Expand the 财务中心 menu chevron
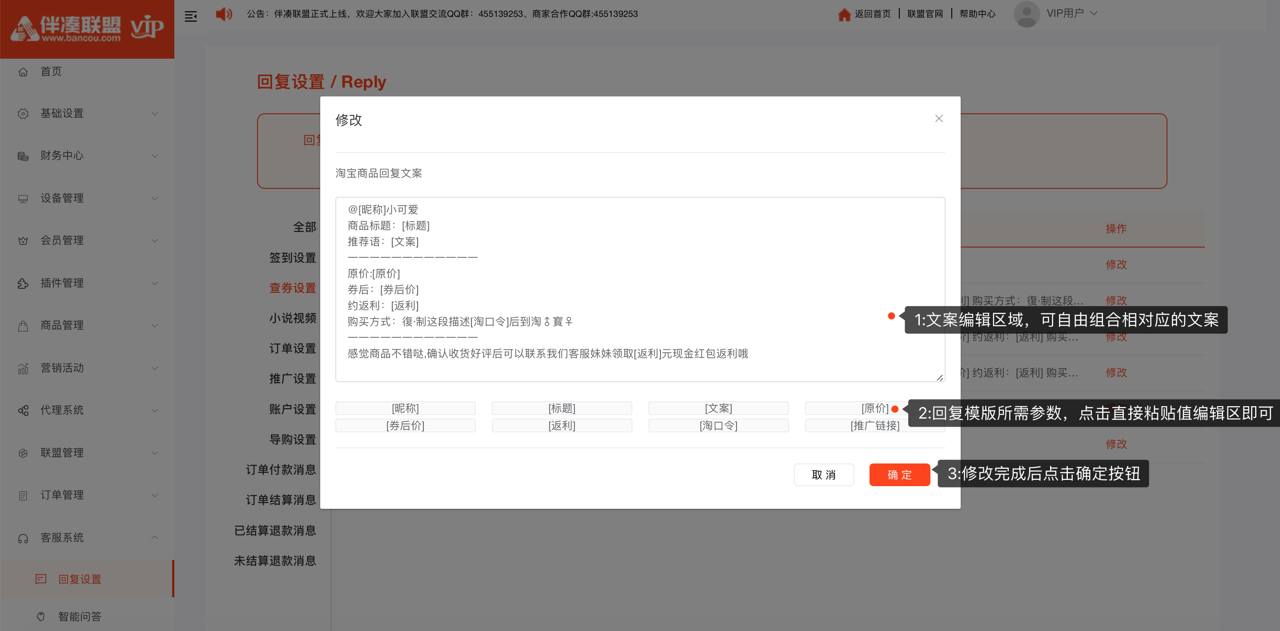This screenshot has width=1280, height=631. 154,156
